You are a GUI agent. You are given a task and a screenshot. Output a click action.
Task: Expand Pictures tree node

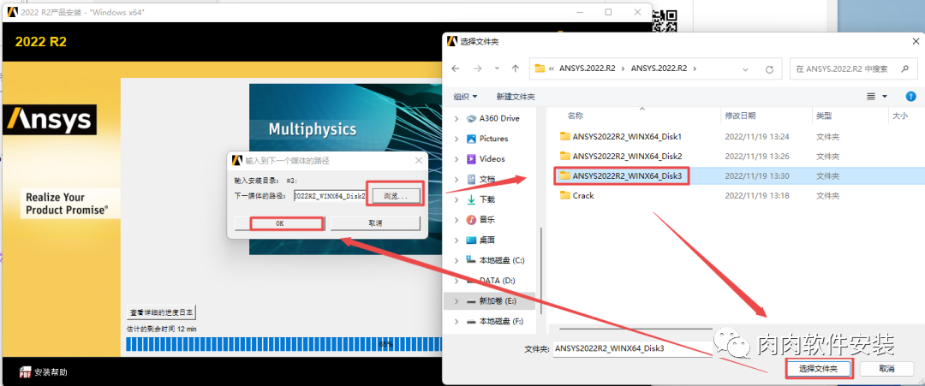[456, 139]
